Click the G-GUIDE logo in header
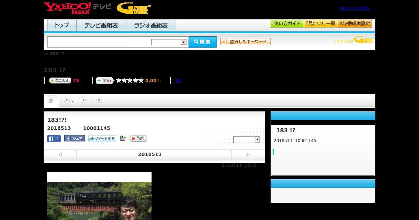 [134, 8]
